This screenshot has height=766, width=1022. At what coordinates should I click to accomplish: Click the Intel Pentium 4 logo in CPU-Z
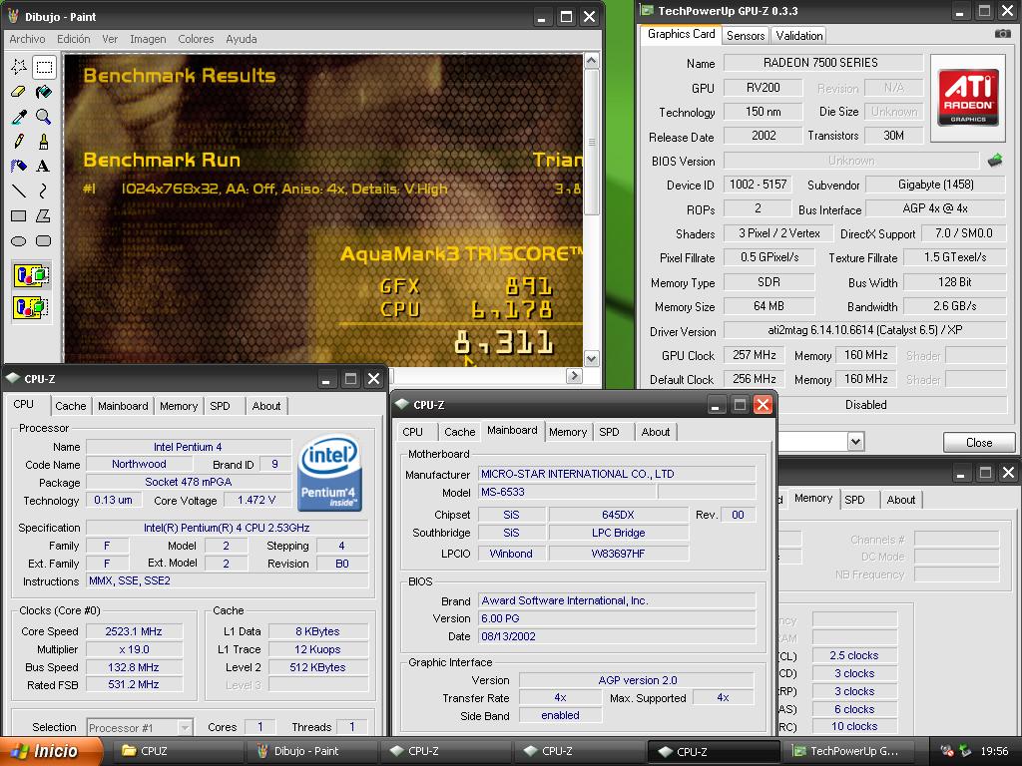tap(329, 472)
